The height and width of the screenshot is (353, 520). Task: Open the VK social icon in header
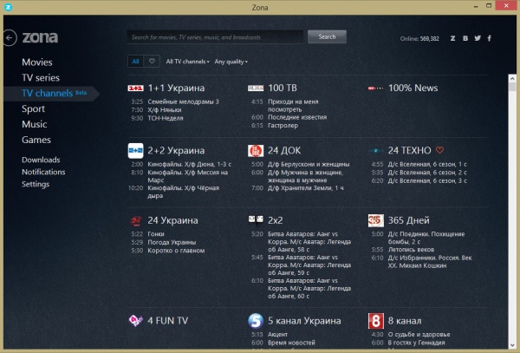pyautogui.click(x=465, y=38)
